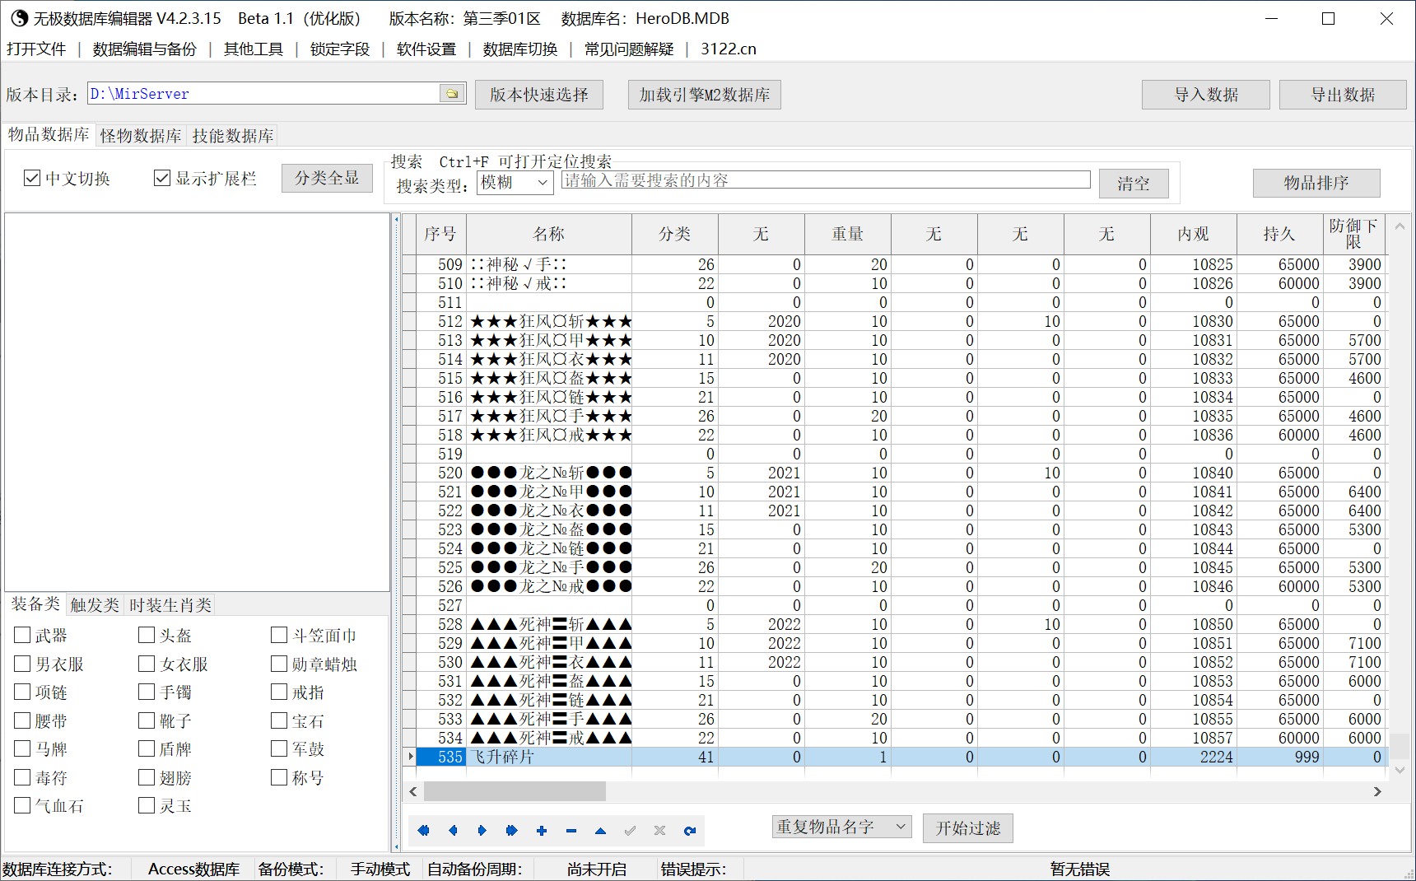Toggle 显示扩展栏 checkbox
The width and height of the screenshot is (1416, 881).
tap(162, 178)
